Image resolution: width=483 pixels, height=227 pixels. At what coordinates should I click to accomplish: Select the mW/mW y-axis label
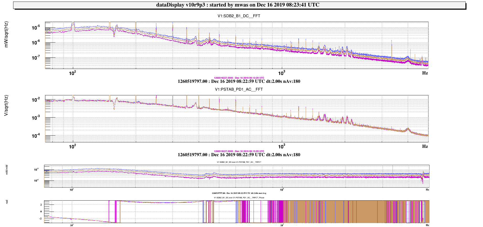(x=7, y=170)
